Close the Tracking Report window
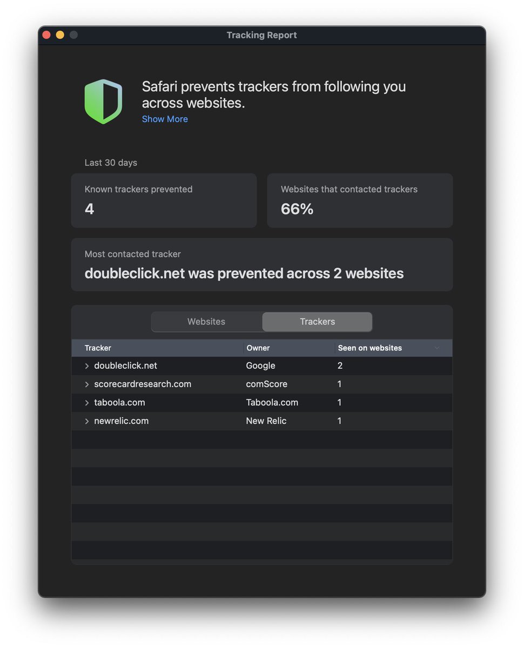This screenshot has width=524, height=648. point(46,35)
